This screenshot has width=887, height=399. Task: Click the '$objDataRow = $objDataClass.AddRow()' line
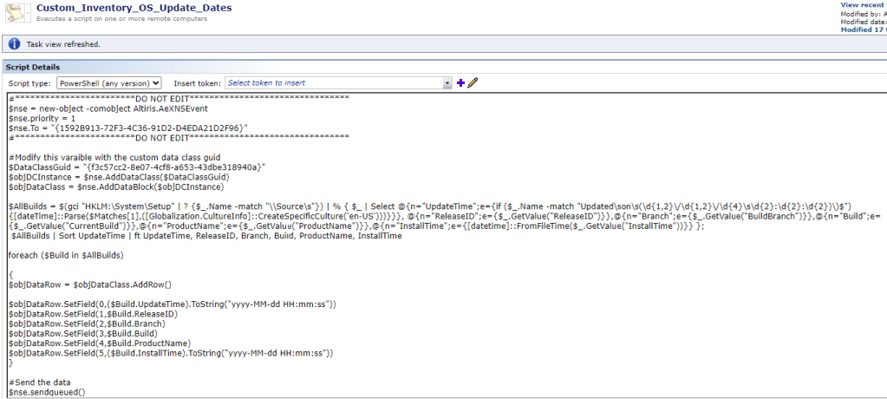90,285
